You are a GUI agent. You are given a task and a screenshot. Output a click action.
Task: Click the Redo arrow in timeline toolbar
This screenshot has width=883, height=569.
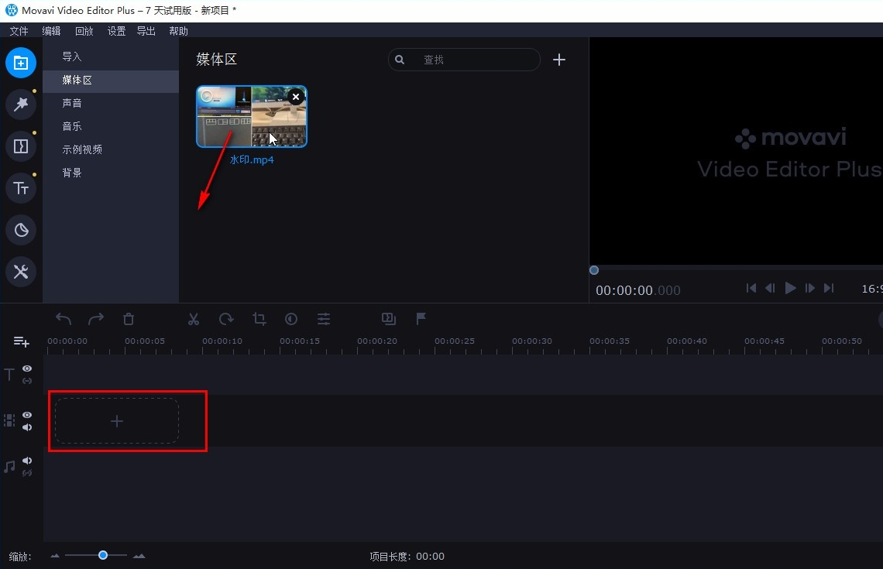tap(96, 319)
